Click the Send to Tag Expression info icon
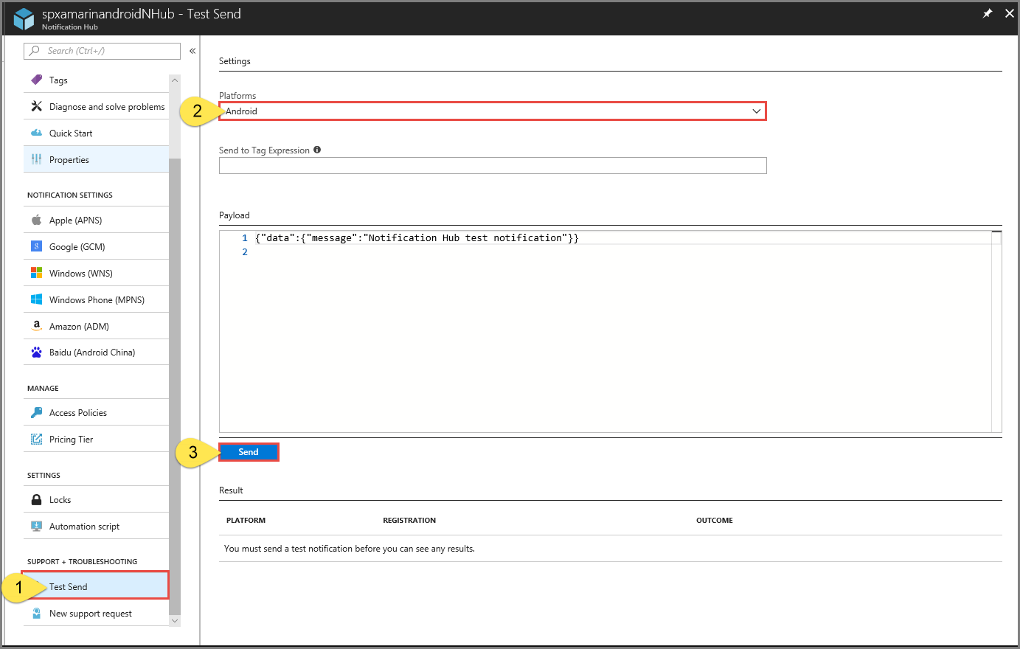1020x649 pixels. point(317,150)
